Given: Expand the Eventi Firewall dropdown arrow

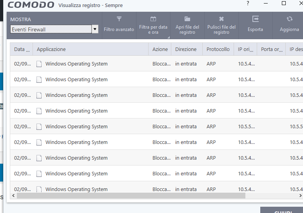Looking at the screenshot, I should click(95, 29).
